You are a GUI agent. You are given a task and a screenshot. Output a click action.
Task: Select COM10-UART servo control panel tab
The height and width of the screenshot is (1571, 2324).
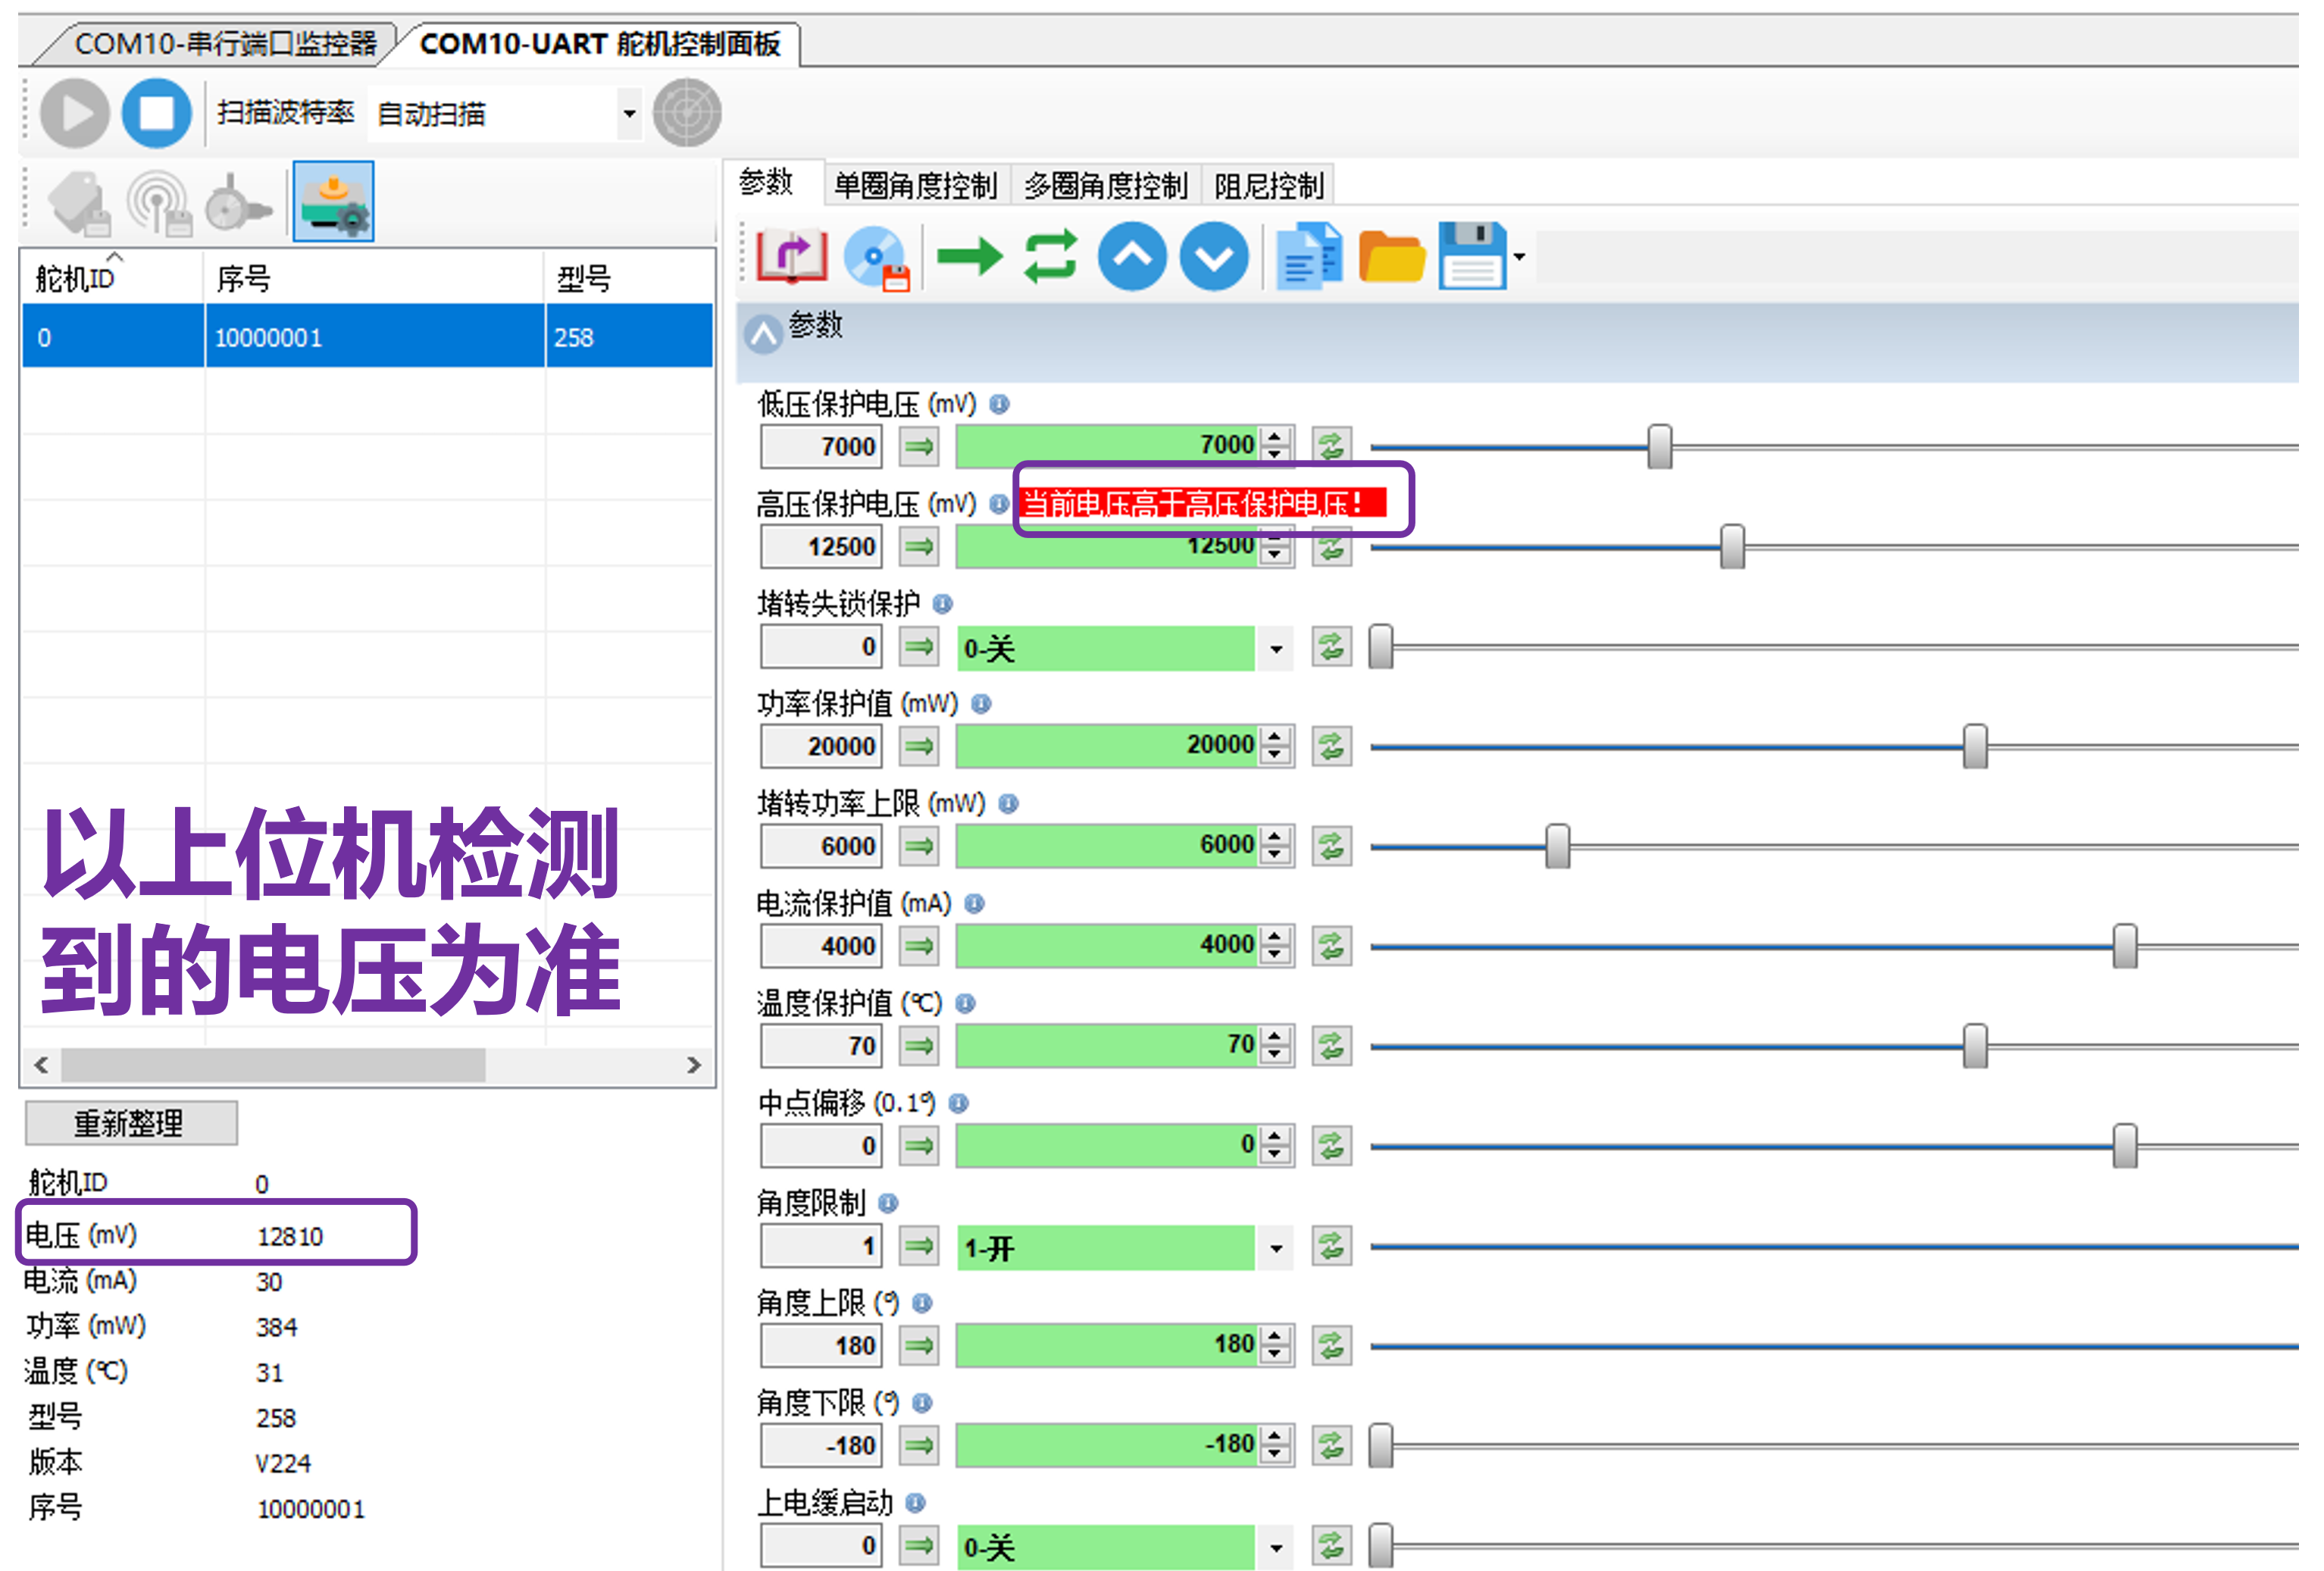pos(600,44)
